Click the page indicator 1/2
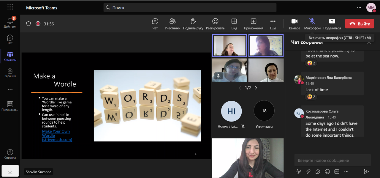Viewport: 380px width, 178px height. [248, 88]
